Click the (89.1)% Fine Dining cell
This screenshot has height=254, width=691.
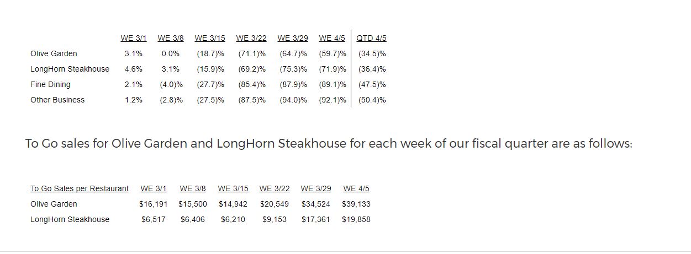coord(333,84)
